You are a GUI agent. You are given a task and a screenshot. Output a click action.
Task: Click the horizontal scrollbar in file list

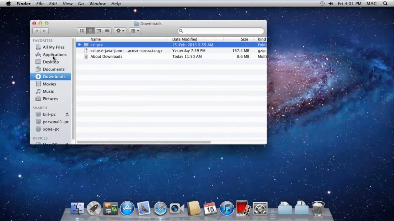click(144, 142)
